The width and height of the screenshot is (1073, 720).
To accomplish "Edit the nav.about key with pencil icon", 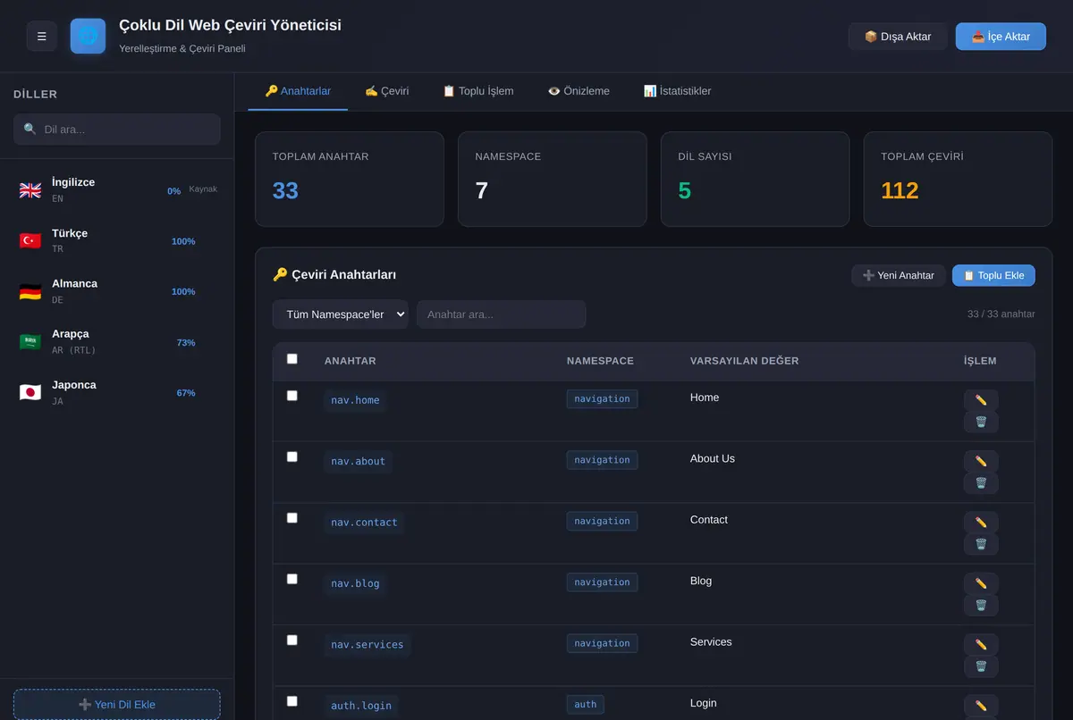I will (981, 461).
